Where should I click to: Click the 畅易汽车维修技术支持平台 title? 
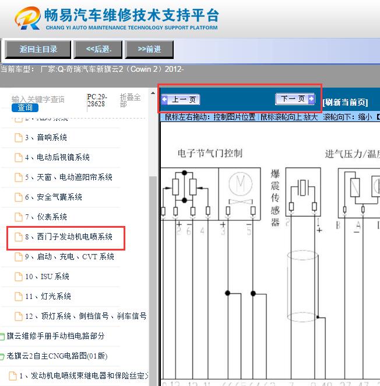click(x=131, y=15)
